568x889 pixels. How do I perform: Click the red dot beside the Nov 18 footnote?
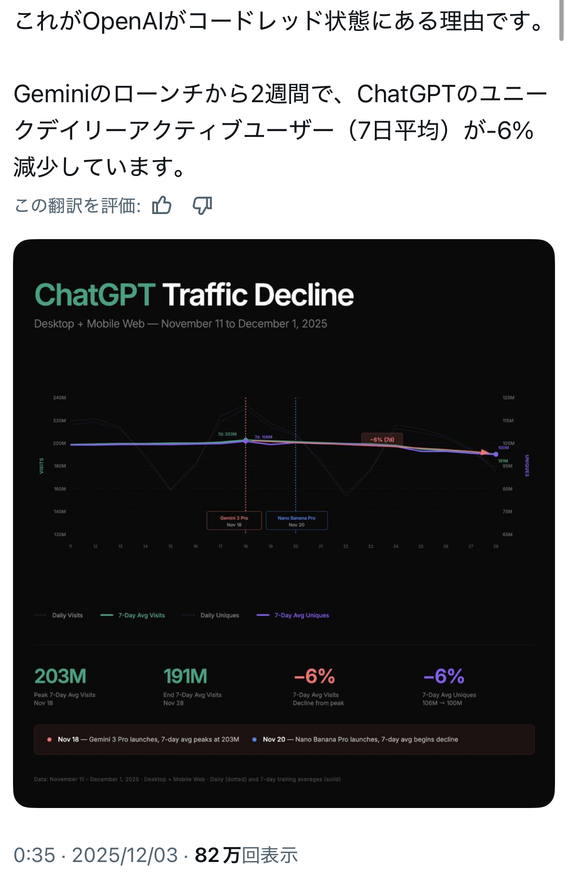pyautogui.click(x=49, y=739)
